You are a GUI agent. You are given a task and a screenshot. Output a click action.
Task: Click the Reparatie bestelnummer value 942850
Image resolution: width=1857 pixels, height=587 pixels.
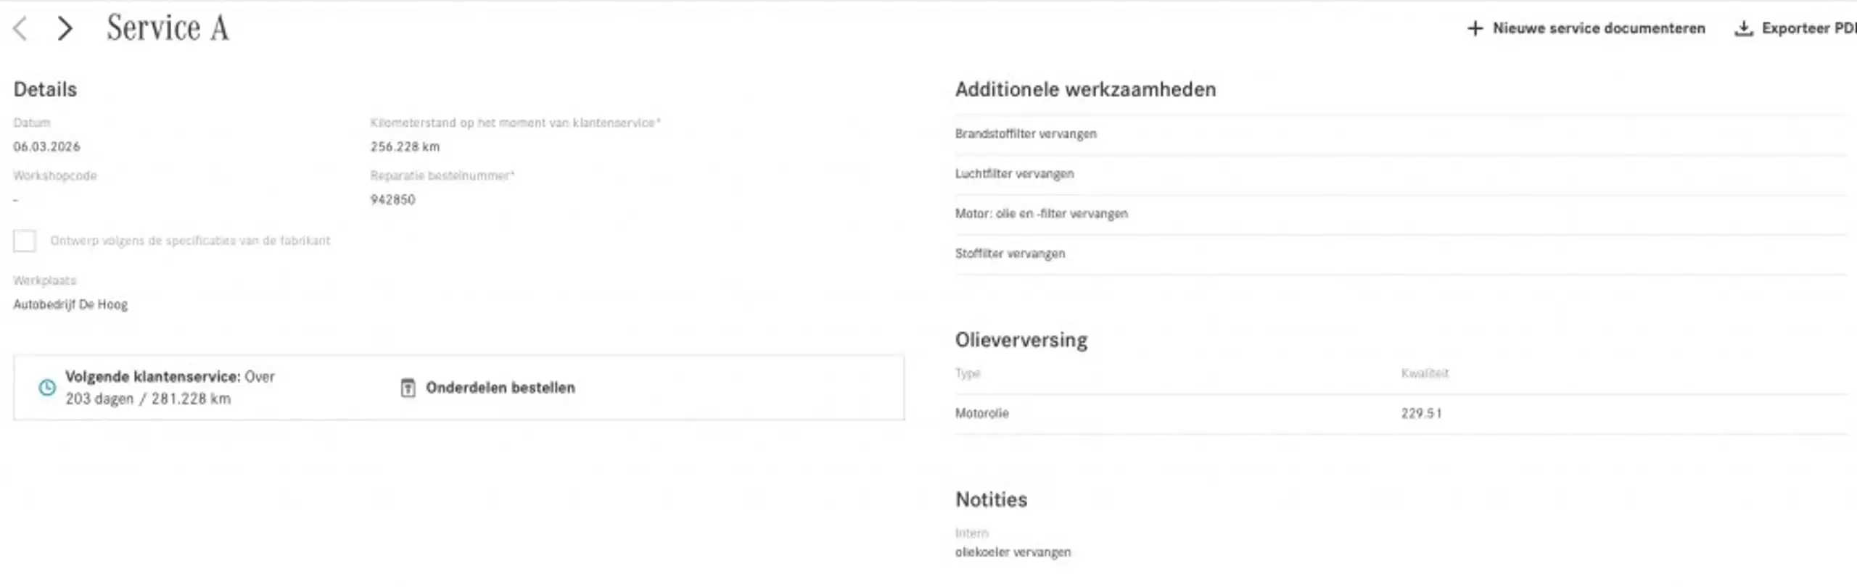coord(392,200)
